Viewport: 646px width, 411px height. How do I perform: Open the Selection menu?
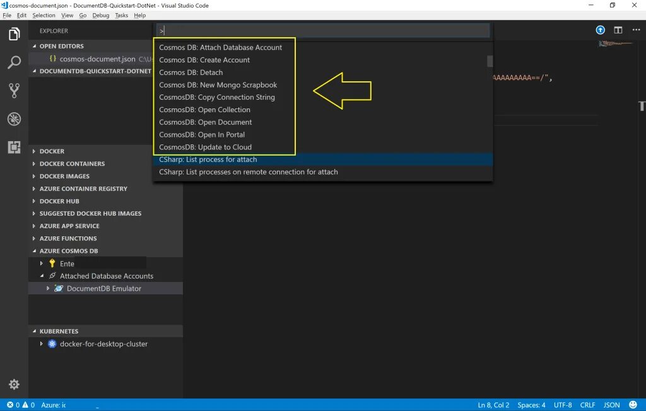(x=44, y=15)
